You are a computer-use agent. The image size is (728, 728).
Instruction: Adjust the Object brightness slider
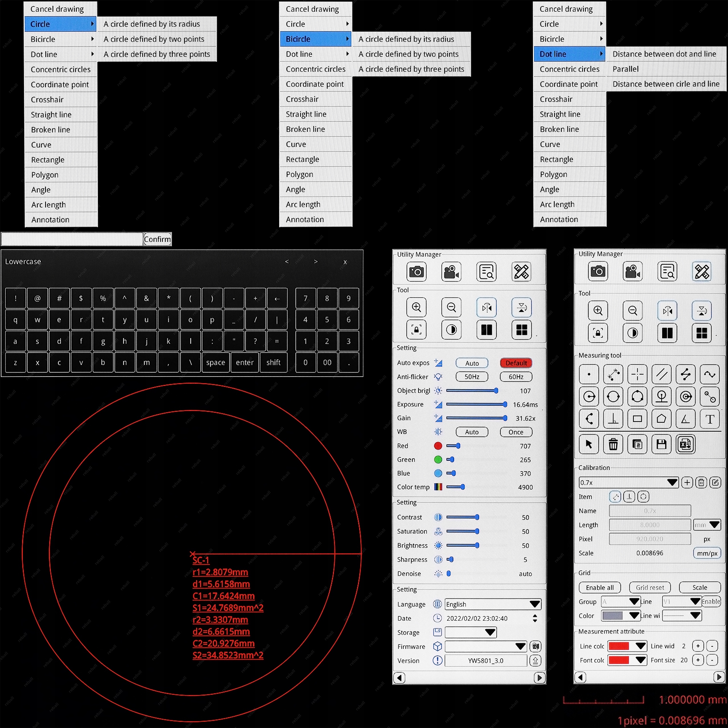pos(496,391)
